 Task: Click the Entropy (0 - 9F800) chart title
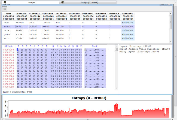click(89, 98)
